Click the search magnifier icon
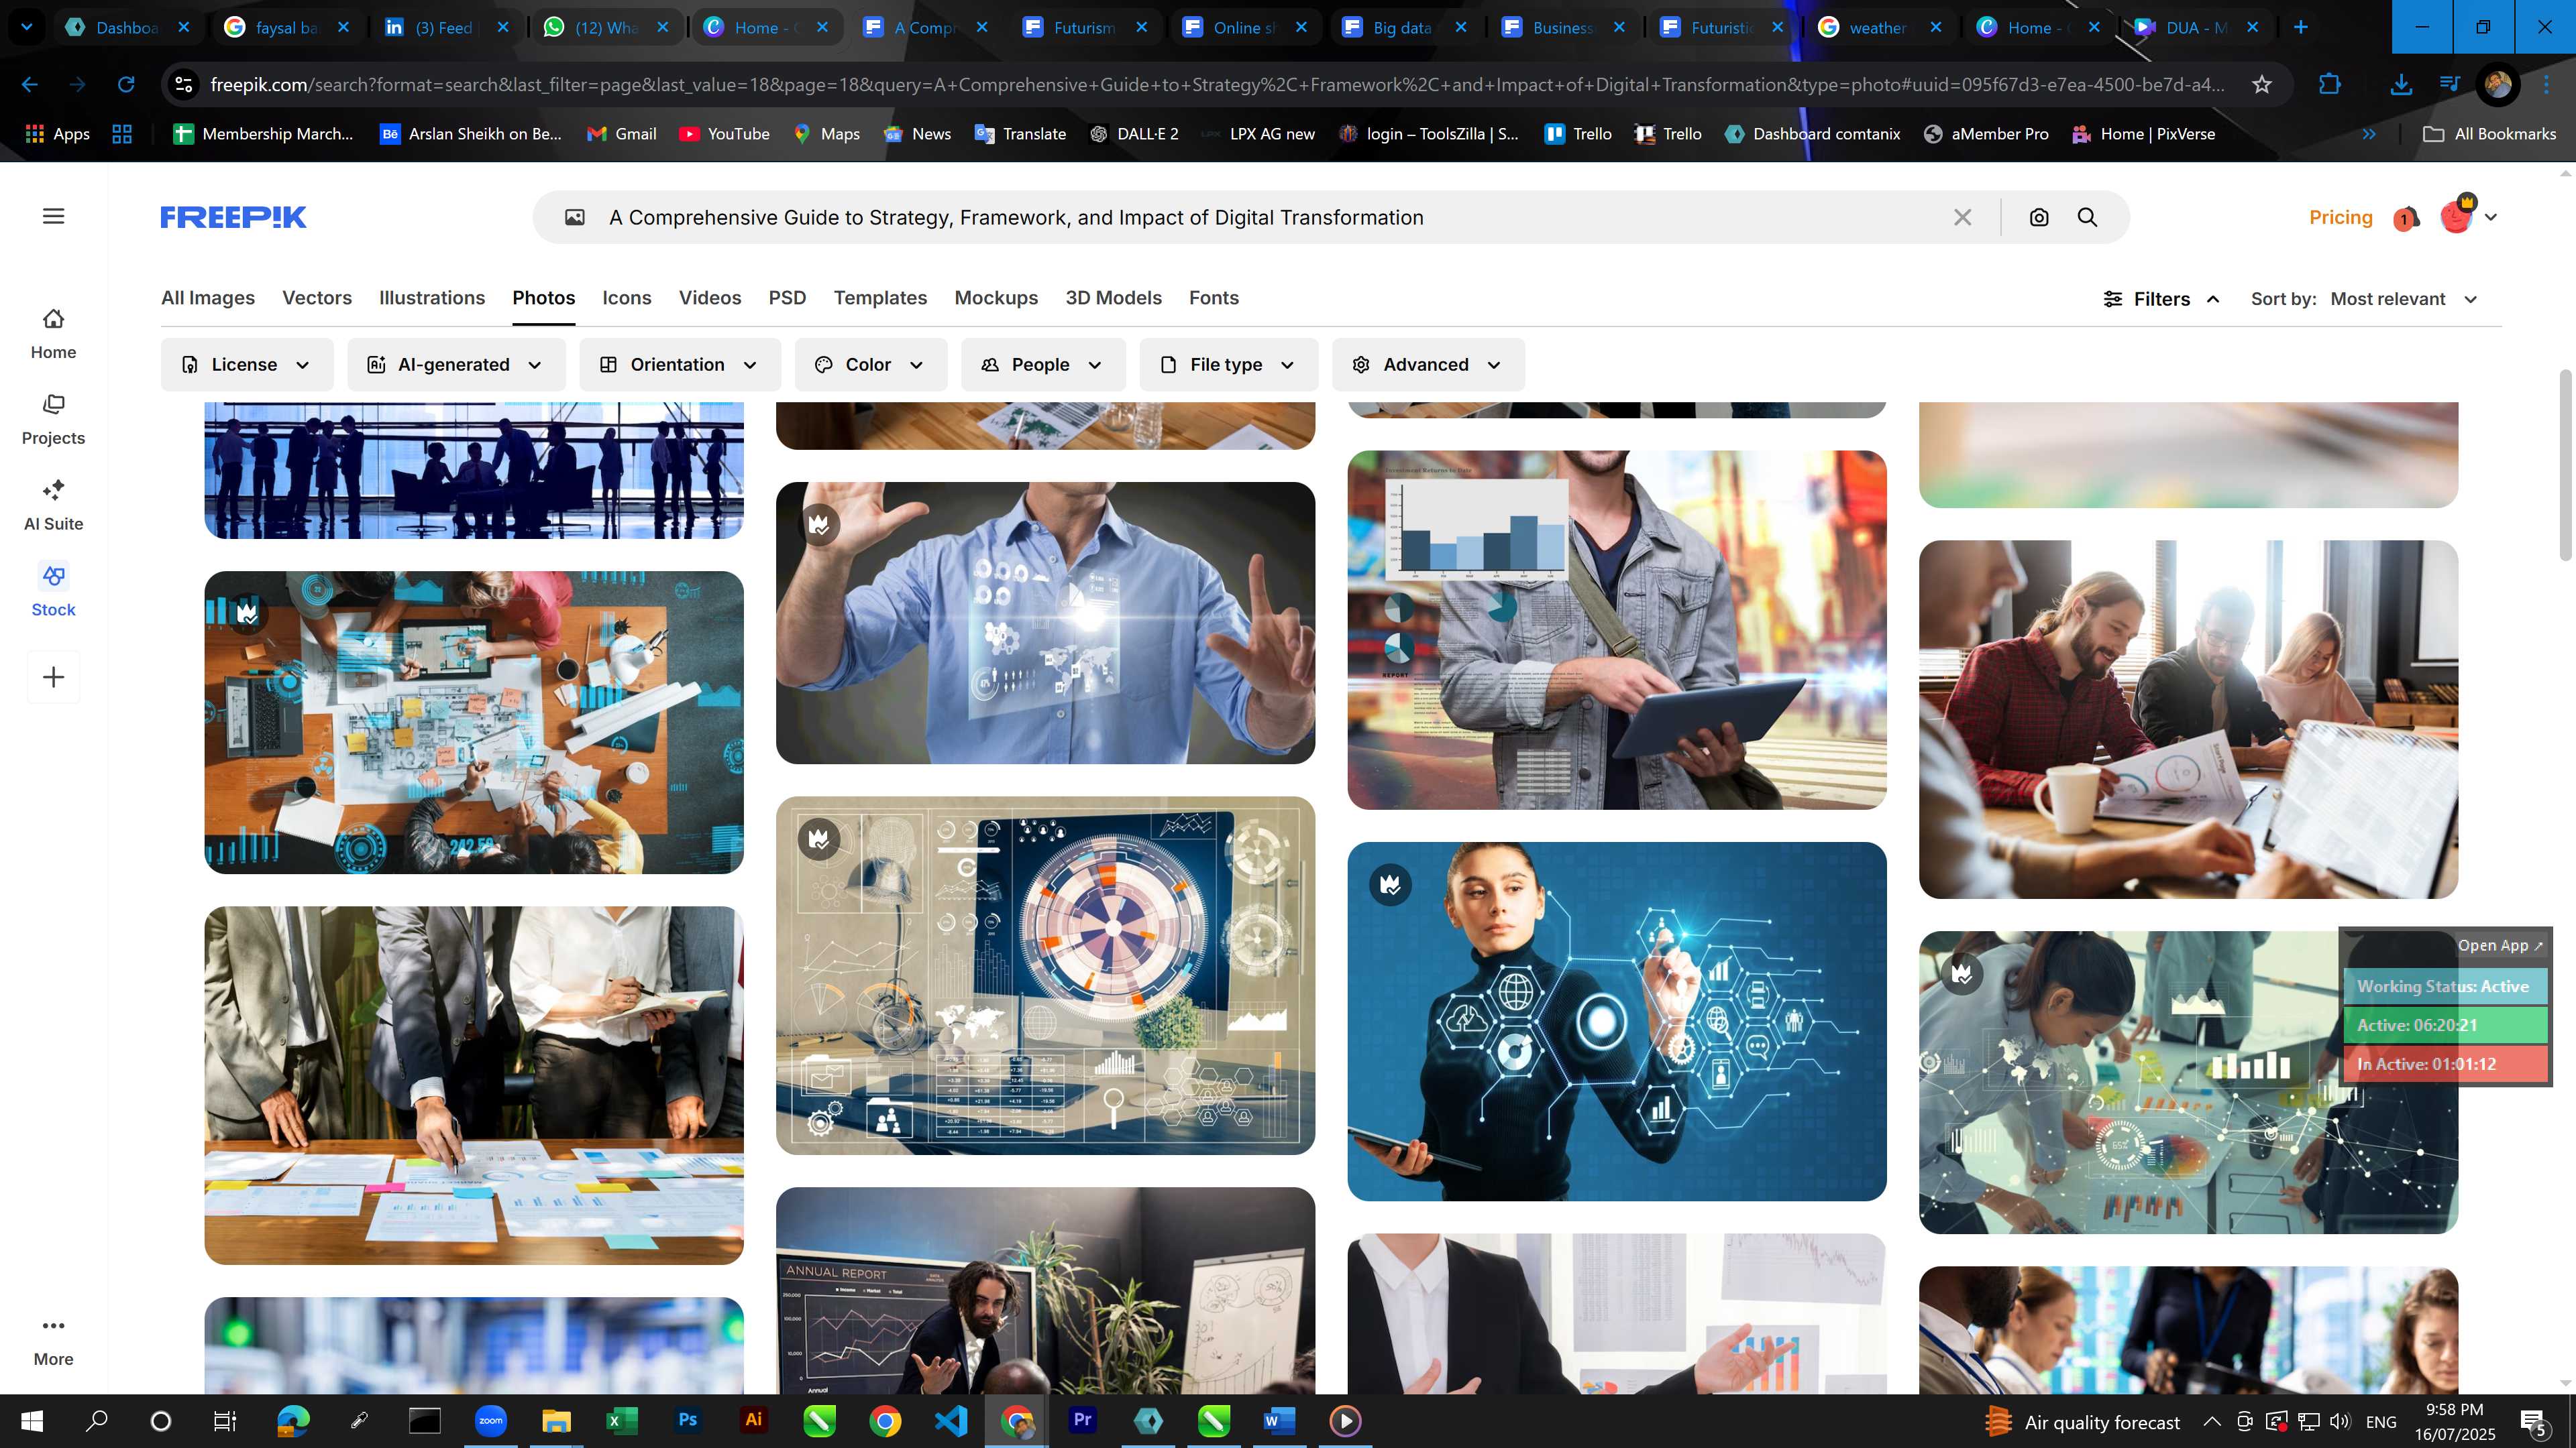The image size is (2576, 1448). [2087, 217]
